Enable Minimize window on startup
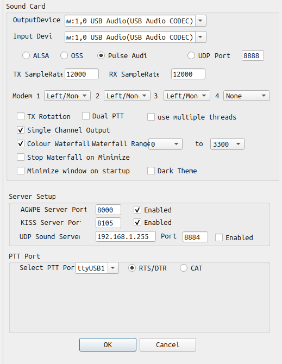 [x=21, y=171]
